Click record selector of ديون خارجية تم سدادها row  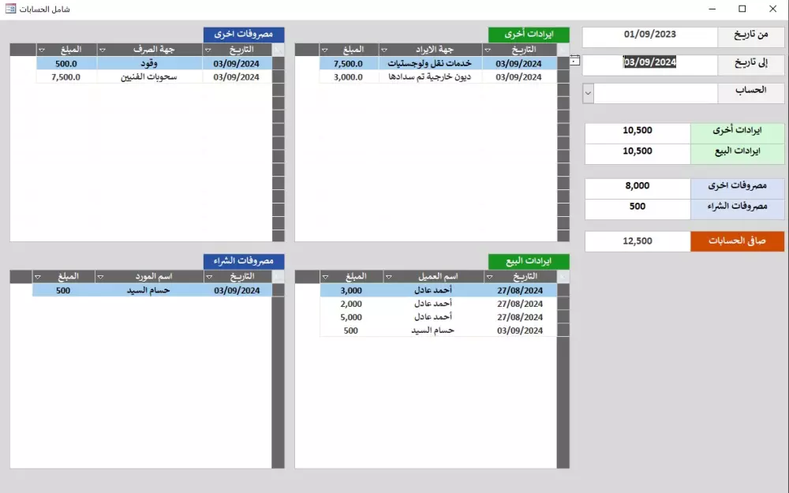pos(563,77)
